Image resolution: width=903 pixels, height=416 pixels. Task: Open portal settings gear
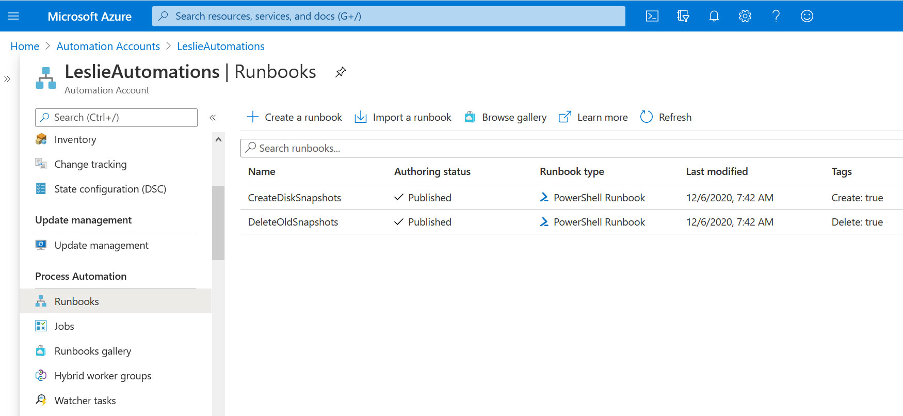pyautogui.click(x=745, y=16)
